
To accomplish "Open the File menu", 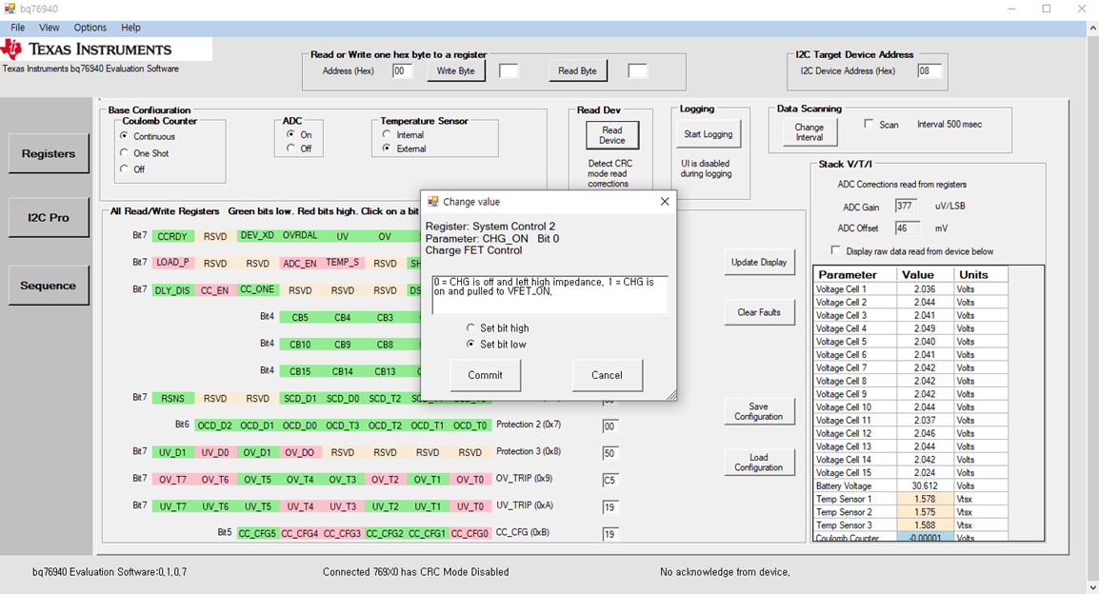I will point(18,28).
